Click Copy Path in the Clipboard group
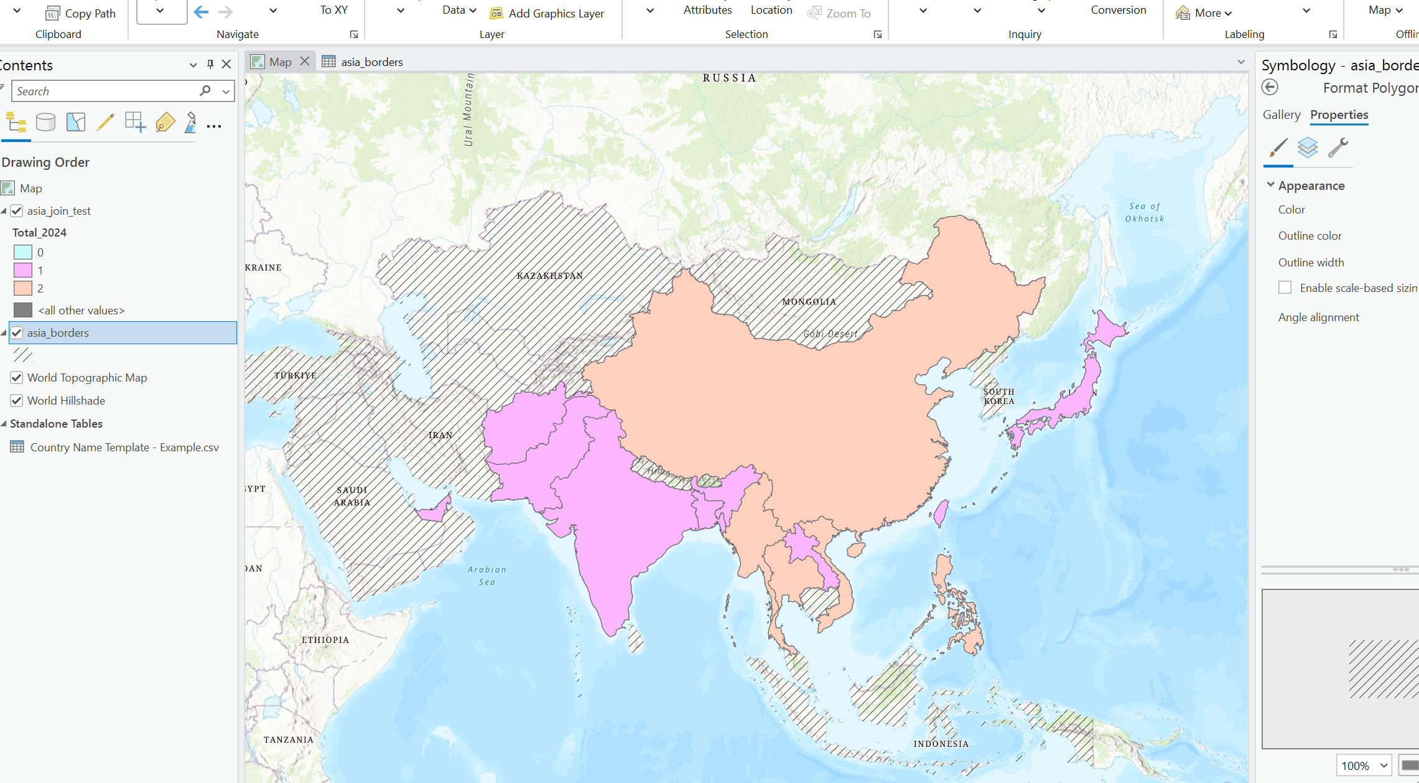 coord(80,12)
